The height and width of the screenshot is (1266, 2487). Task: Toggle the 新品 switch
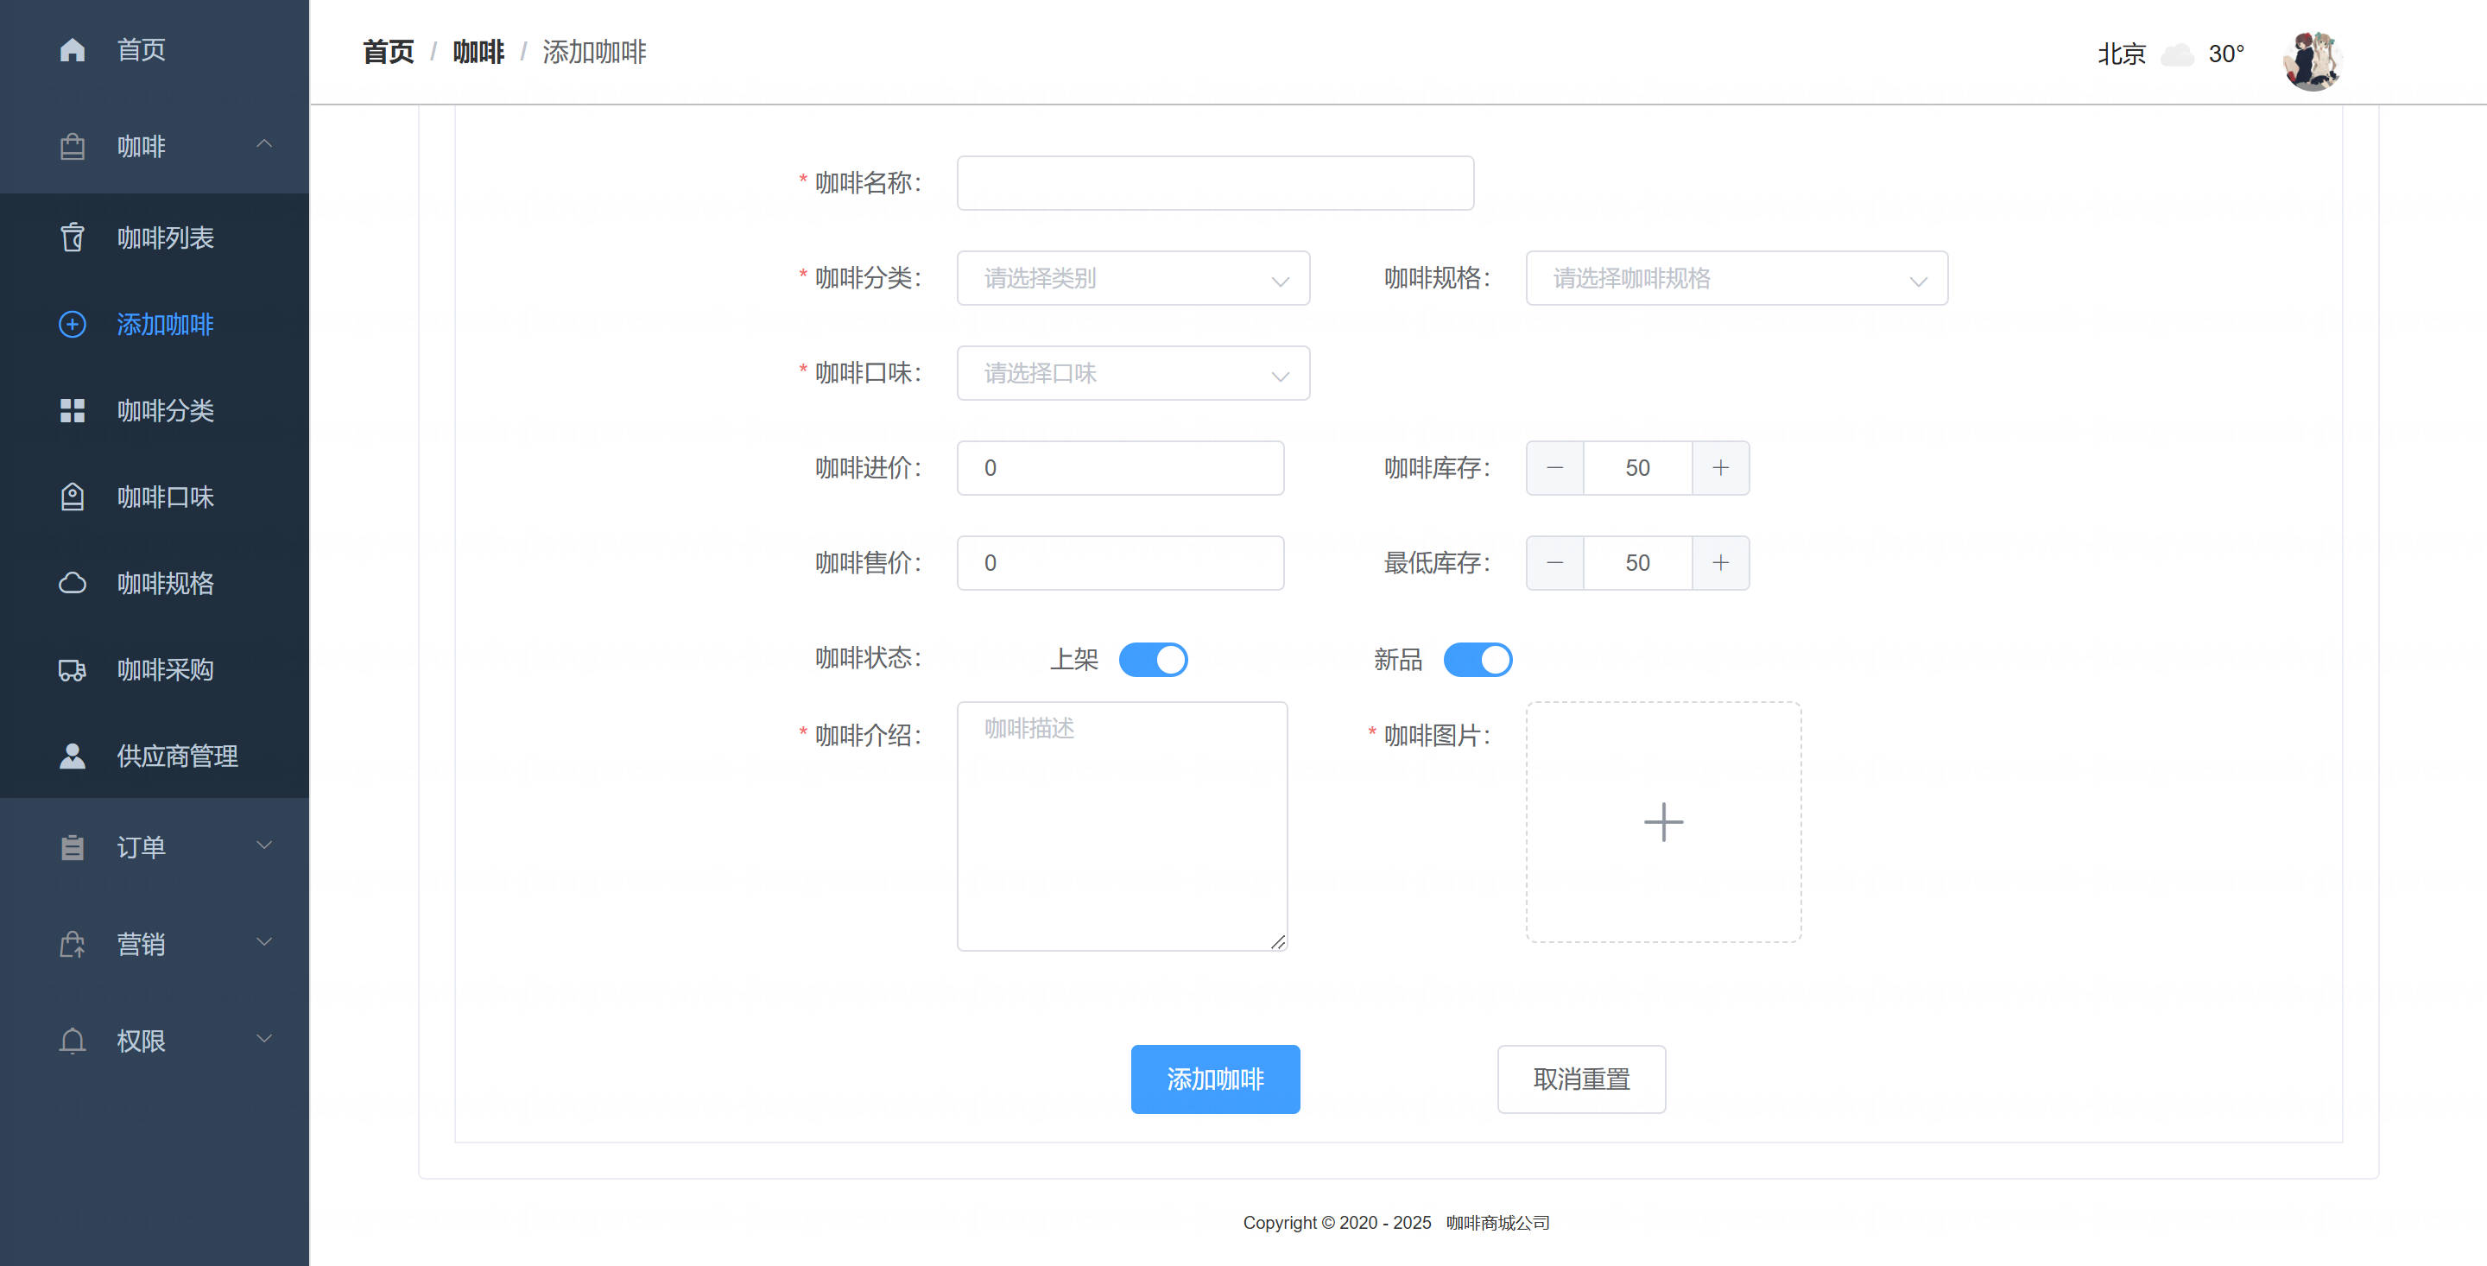click(1478, 660)
